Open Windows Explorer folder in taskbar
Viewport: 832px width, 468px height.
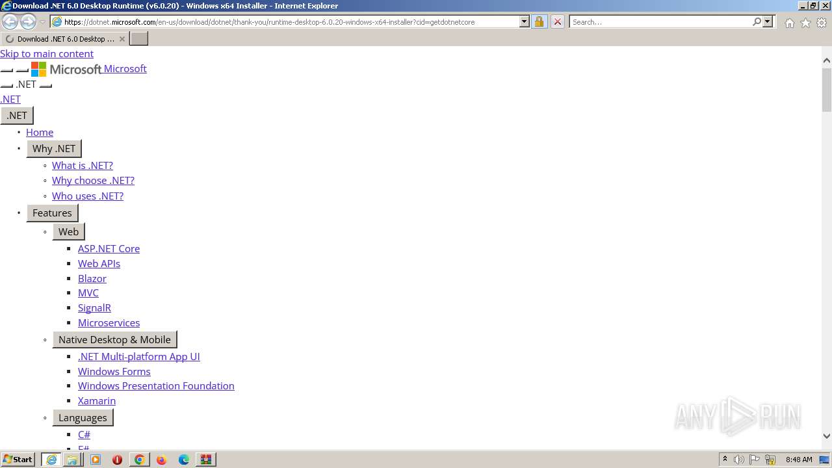pos(72,460)
